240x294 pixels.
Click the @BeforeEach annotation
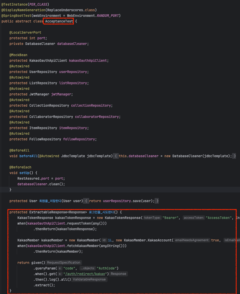tap(20, 167)
